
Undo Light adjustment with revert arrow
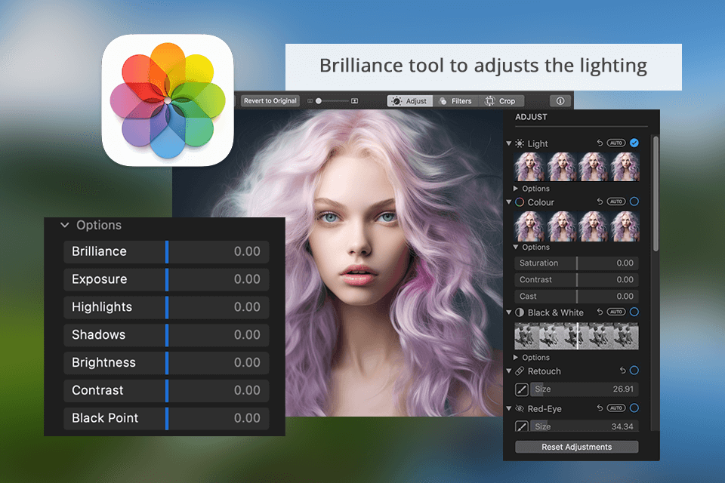(600, 143)
